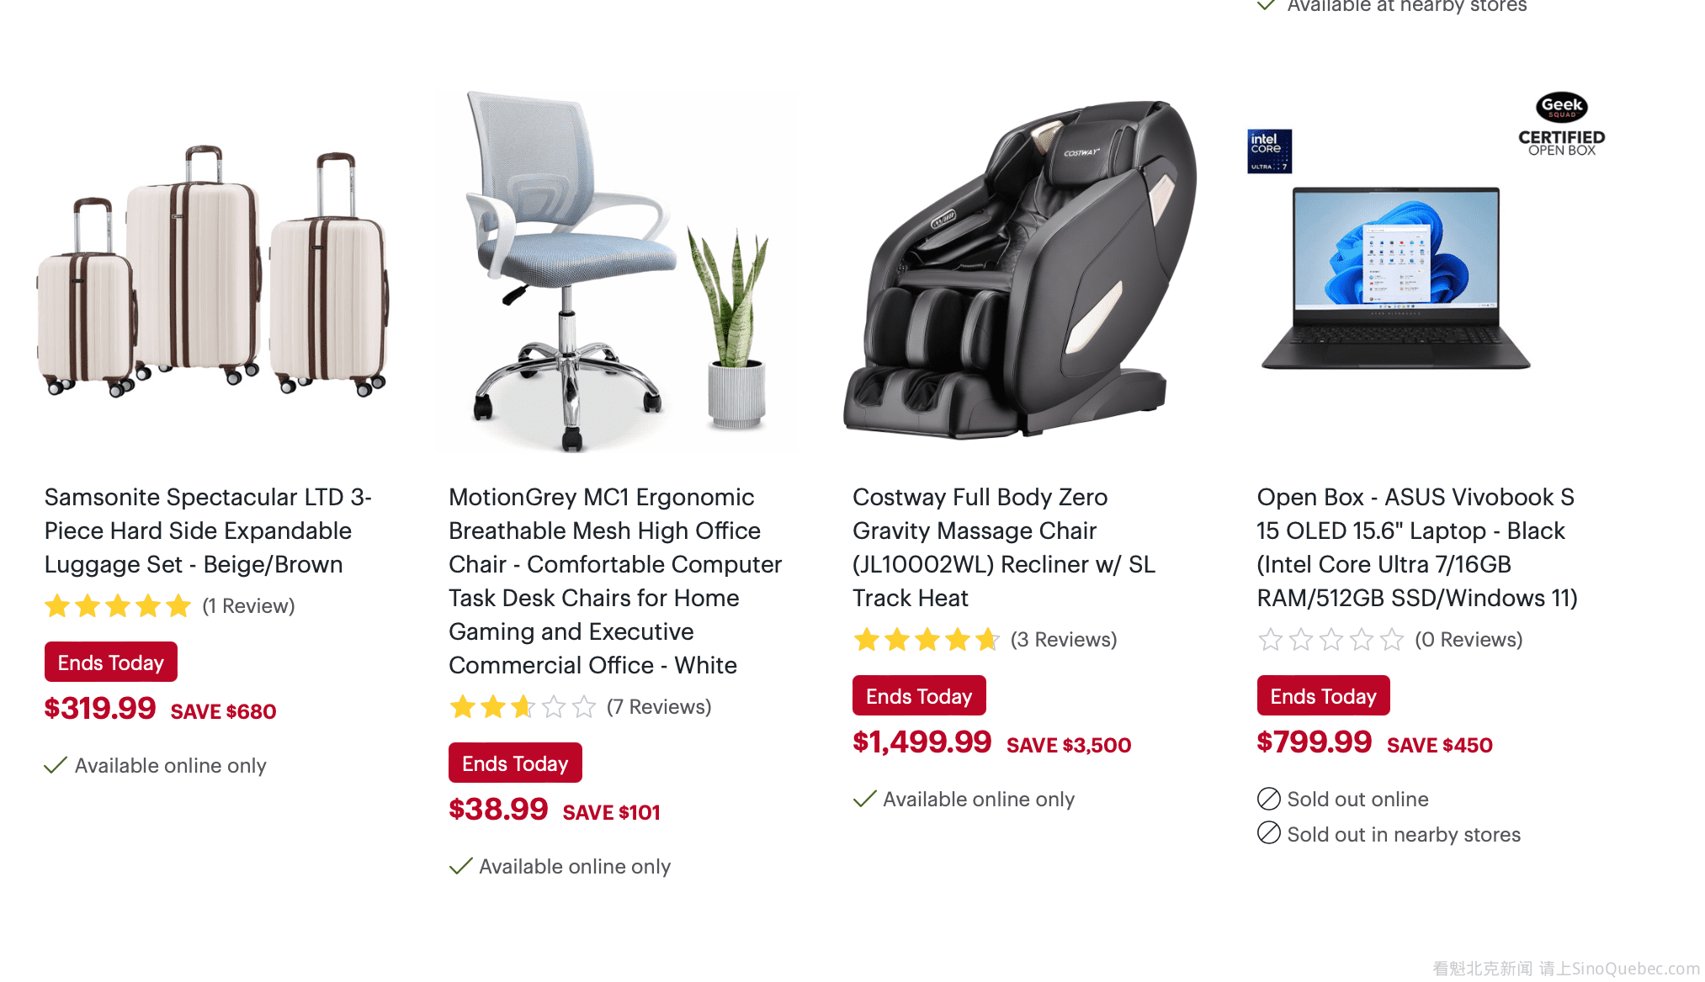Click the Geek Squad Certified Open Box badge
This screenshot has width=1705, height=982.
pos(1561,124)
